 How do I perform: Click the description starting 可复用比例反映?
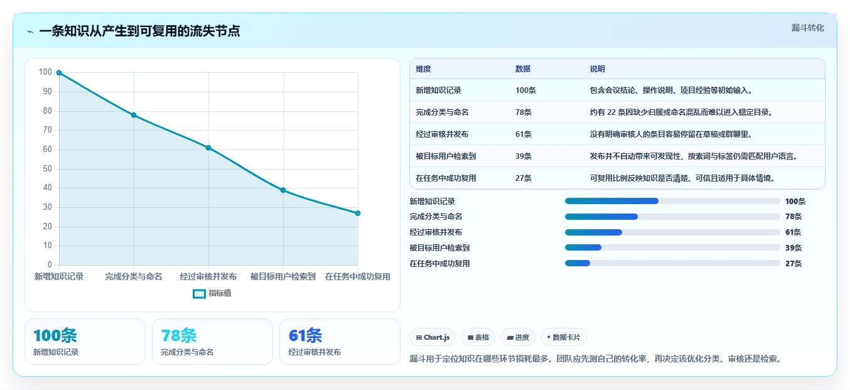coord(682,178)
